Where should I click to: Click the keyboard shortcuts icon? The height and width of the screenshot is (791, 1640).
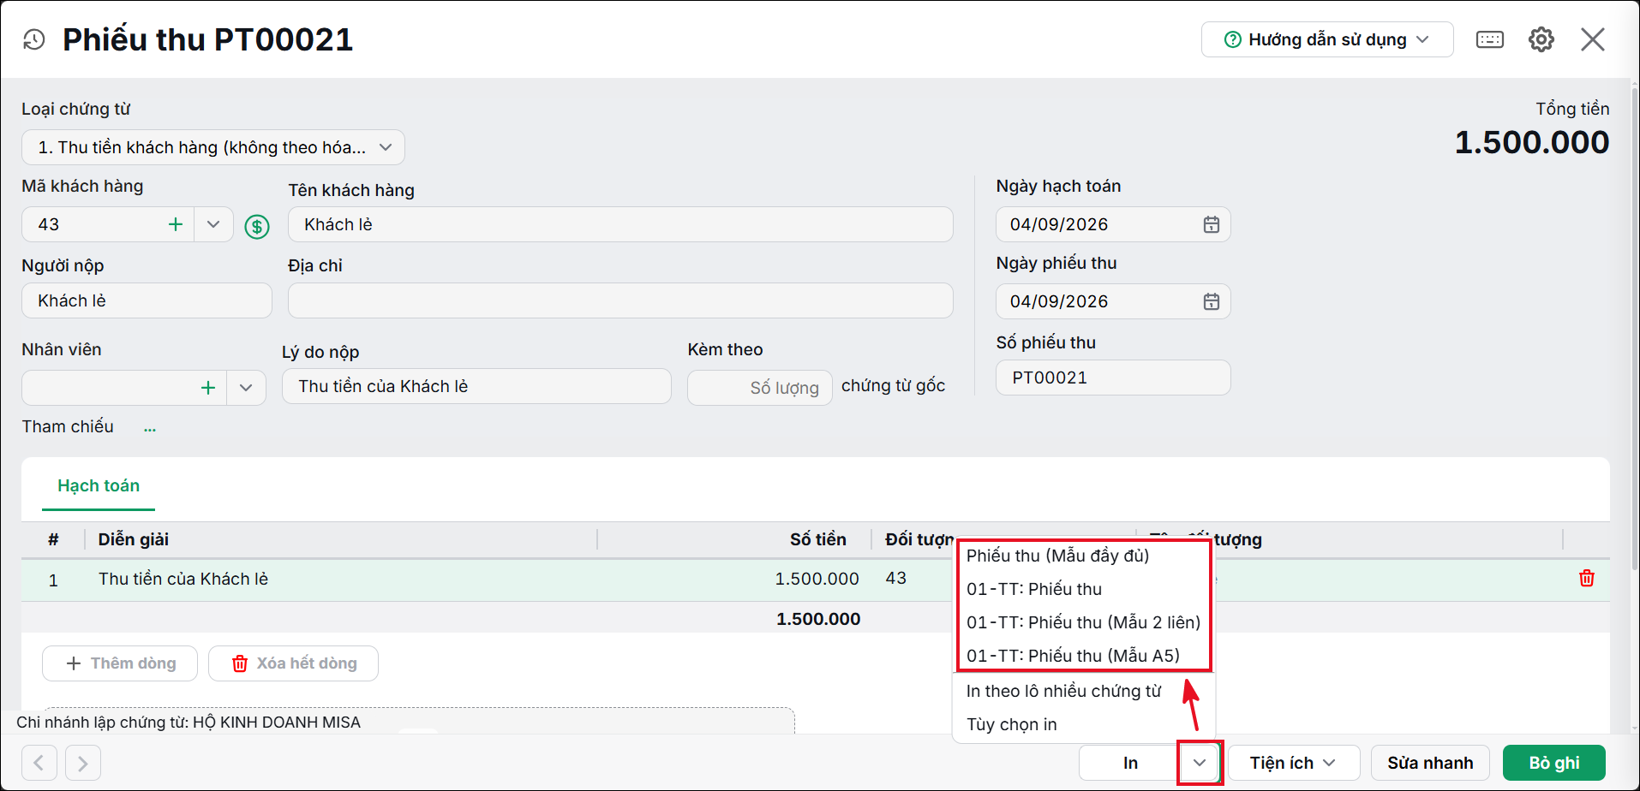(1489, 39)
